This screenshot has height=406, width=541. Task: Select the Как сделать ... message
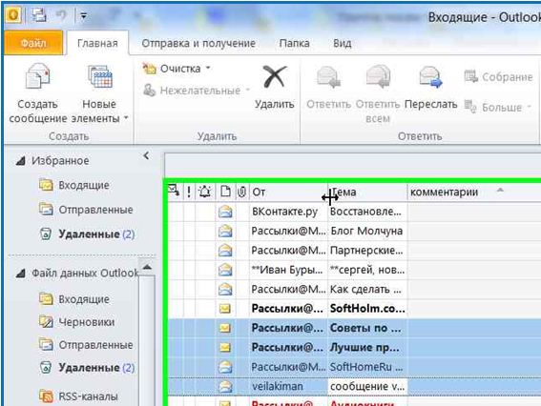tap(354, 289)
